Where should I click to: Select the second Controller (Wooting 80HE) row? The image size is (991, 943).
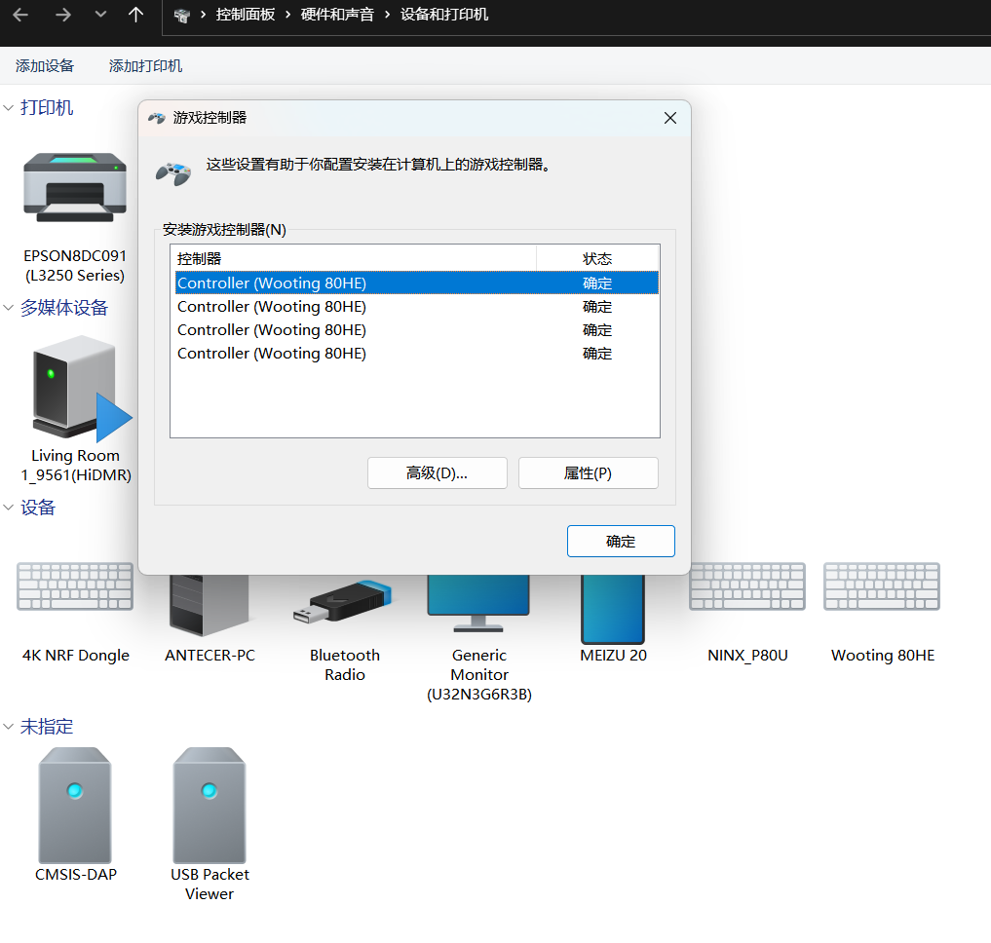(x=416, y=307)
